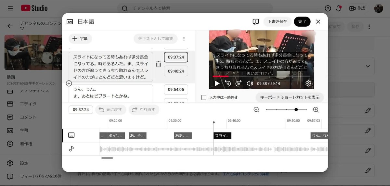Adjust the timeline zoom slider handle
Screen dimensions: 390x186
(x=296, y=110)
